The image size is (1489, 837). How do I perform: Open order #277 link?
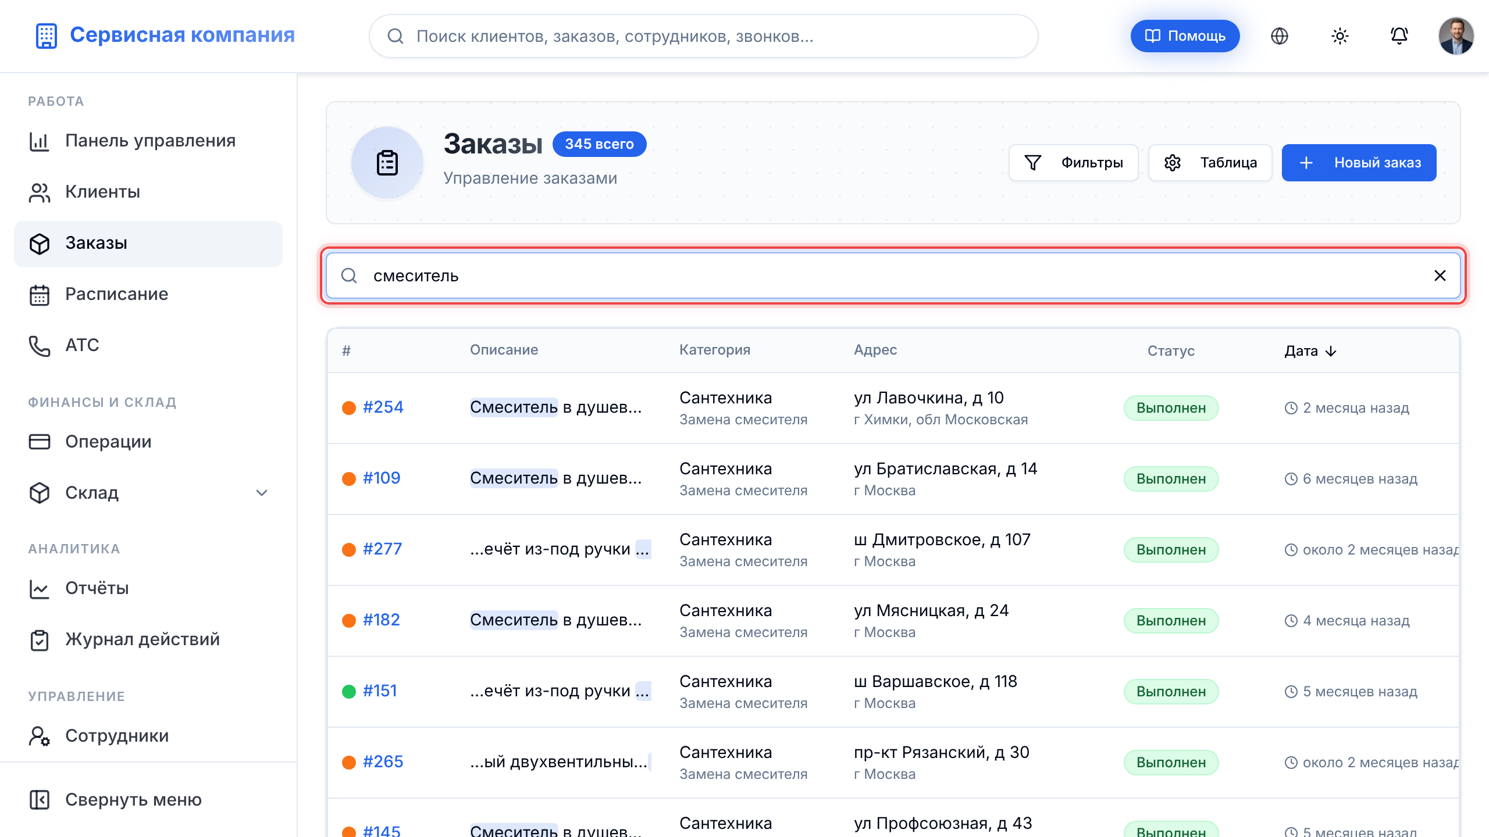(382, 549)
